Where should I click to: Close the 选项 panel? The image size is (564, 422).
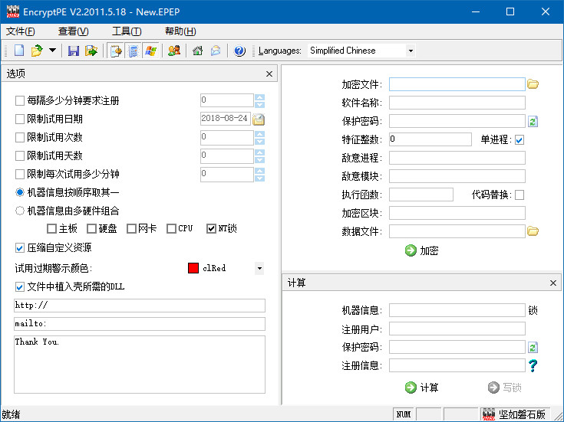coord(269,74)
